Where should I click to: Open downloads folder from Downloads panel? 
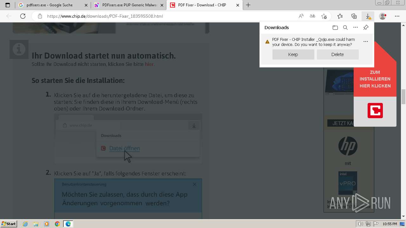click(335, 28)
